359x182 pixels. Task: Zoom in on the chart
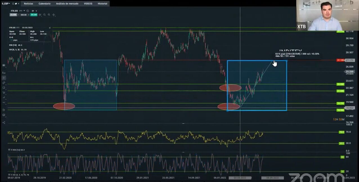tap(49, 15)
